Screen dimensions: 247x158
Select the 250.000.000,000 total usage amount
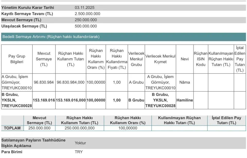click(x=80, y=128)
